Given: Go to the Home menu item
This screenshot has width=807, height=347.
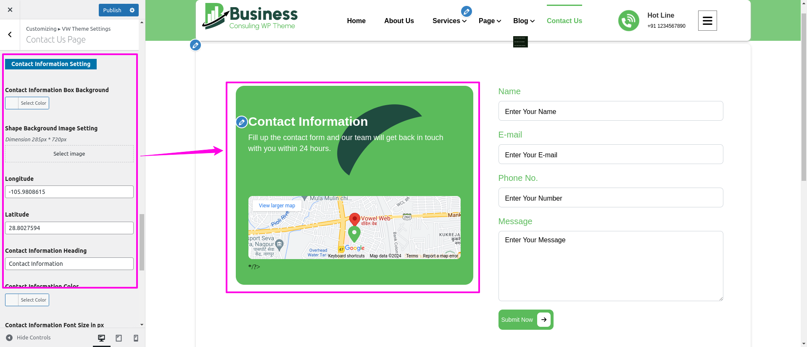Looking at the screenshot, I should coord(356,21).
